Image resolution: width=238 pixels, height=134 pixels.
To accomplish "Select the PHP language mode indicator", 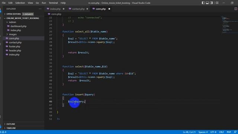I will point(229,132).
